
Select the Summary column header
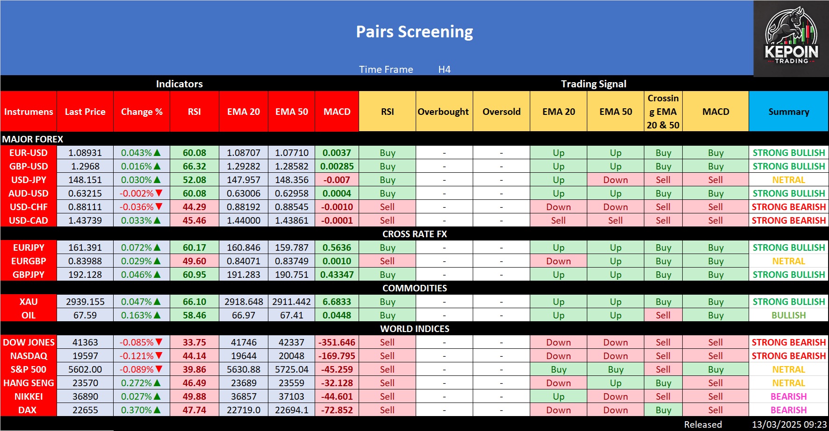point(788,112)
